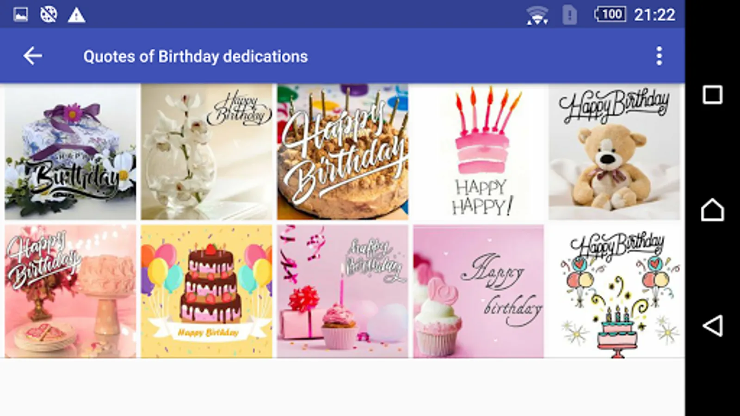Image resolution: width=740 pixels, height=416 pixels.
Task: Tap the crossed-out globe status icon
Action: 48,15
